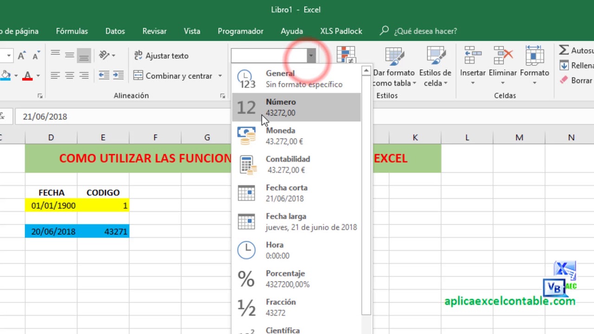This screenshot has height=334, width=594.
Task: Switch to the Revisar tab
Action: [x=155, y=31]
